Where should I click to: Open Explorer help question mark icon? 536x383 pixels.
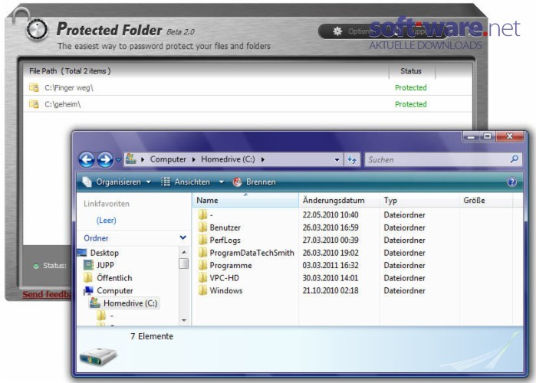pyautogui.click(x=511, y=182)
